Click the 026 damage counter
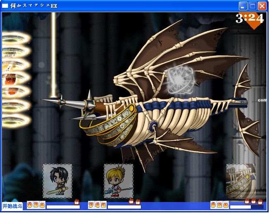269x214 pixels. pyautogui.click(x=219, y=205)
